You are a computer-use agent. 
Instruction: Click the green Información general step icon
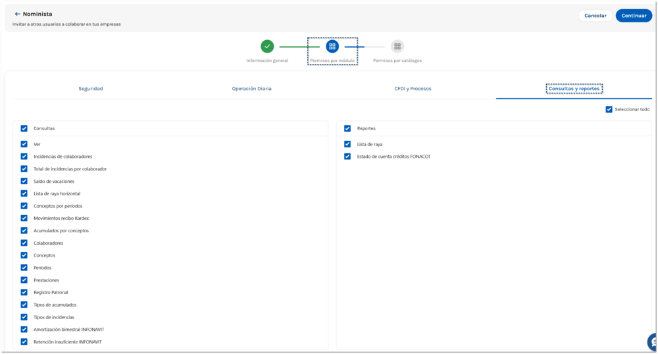267,46
